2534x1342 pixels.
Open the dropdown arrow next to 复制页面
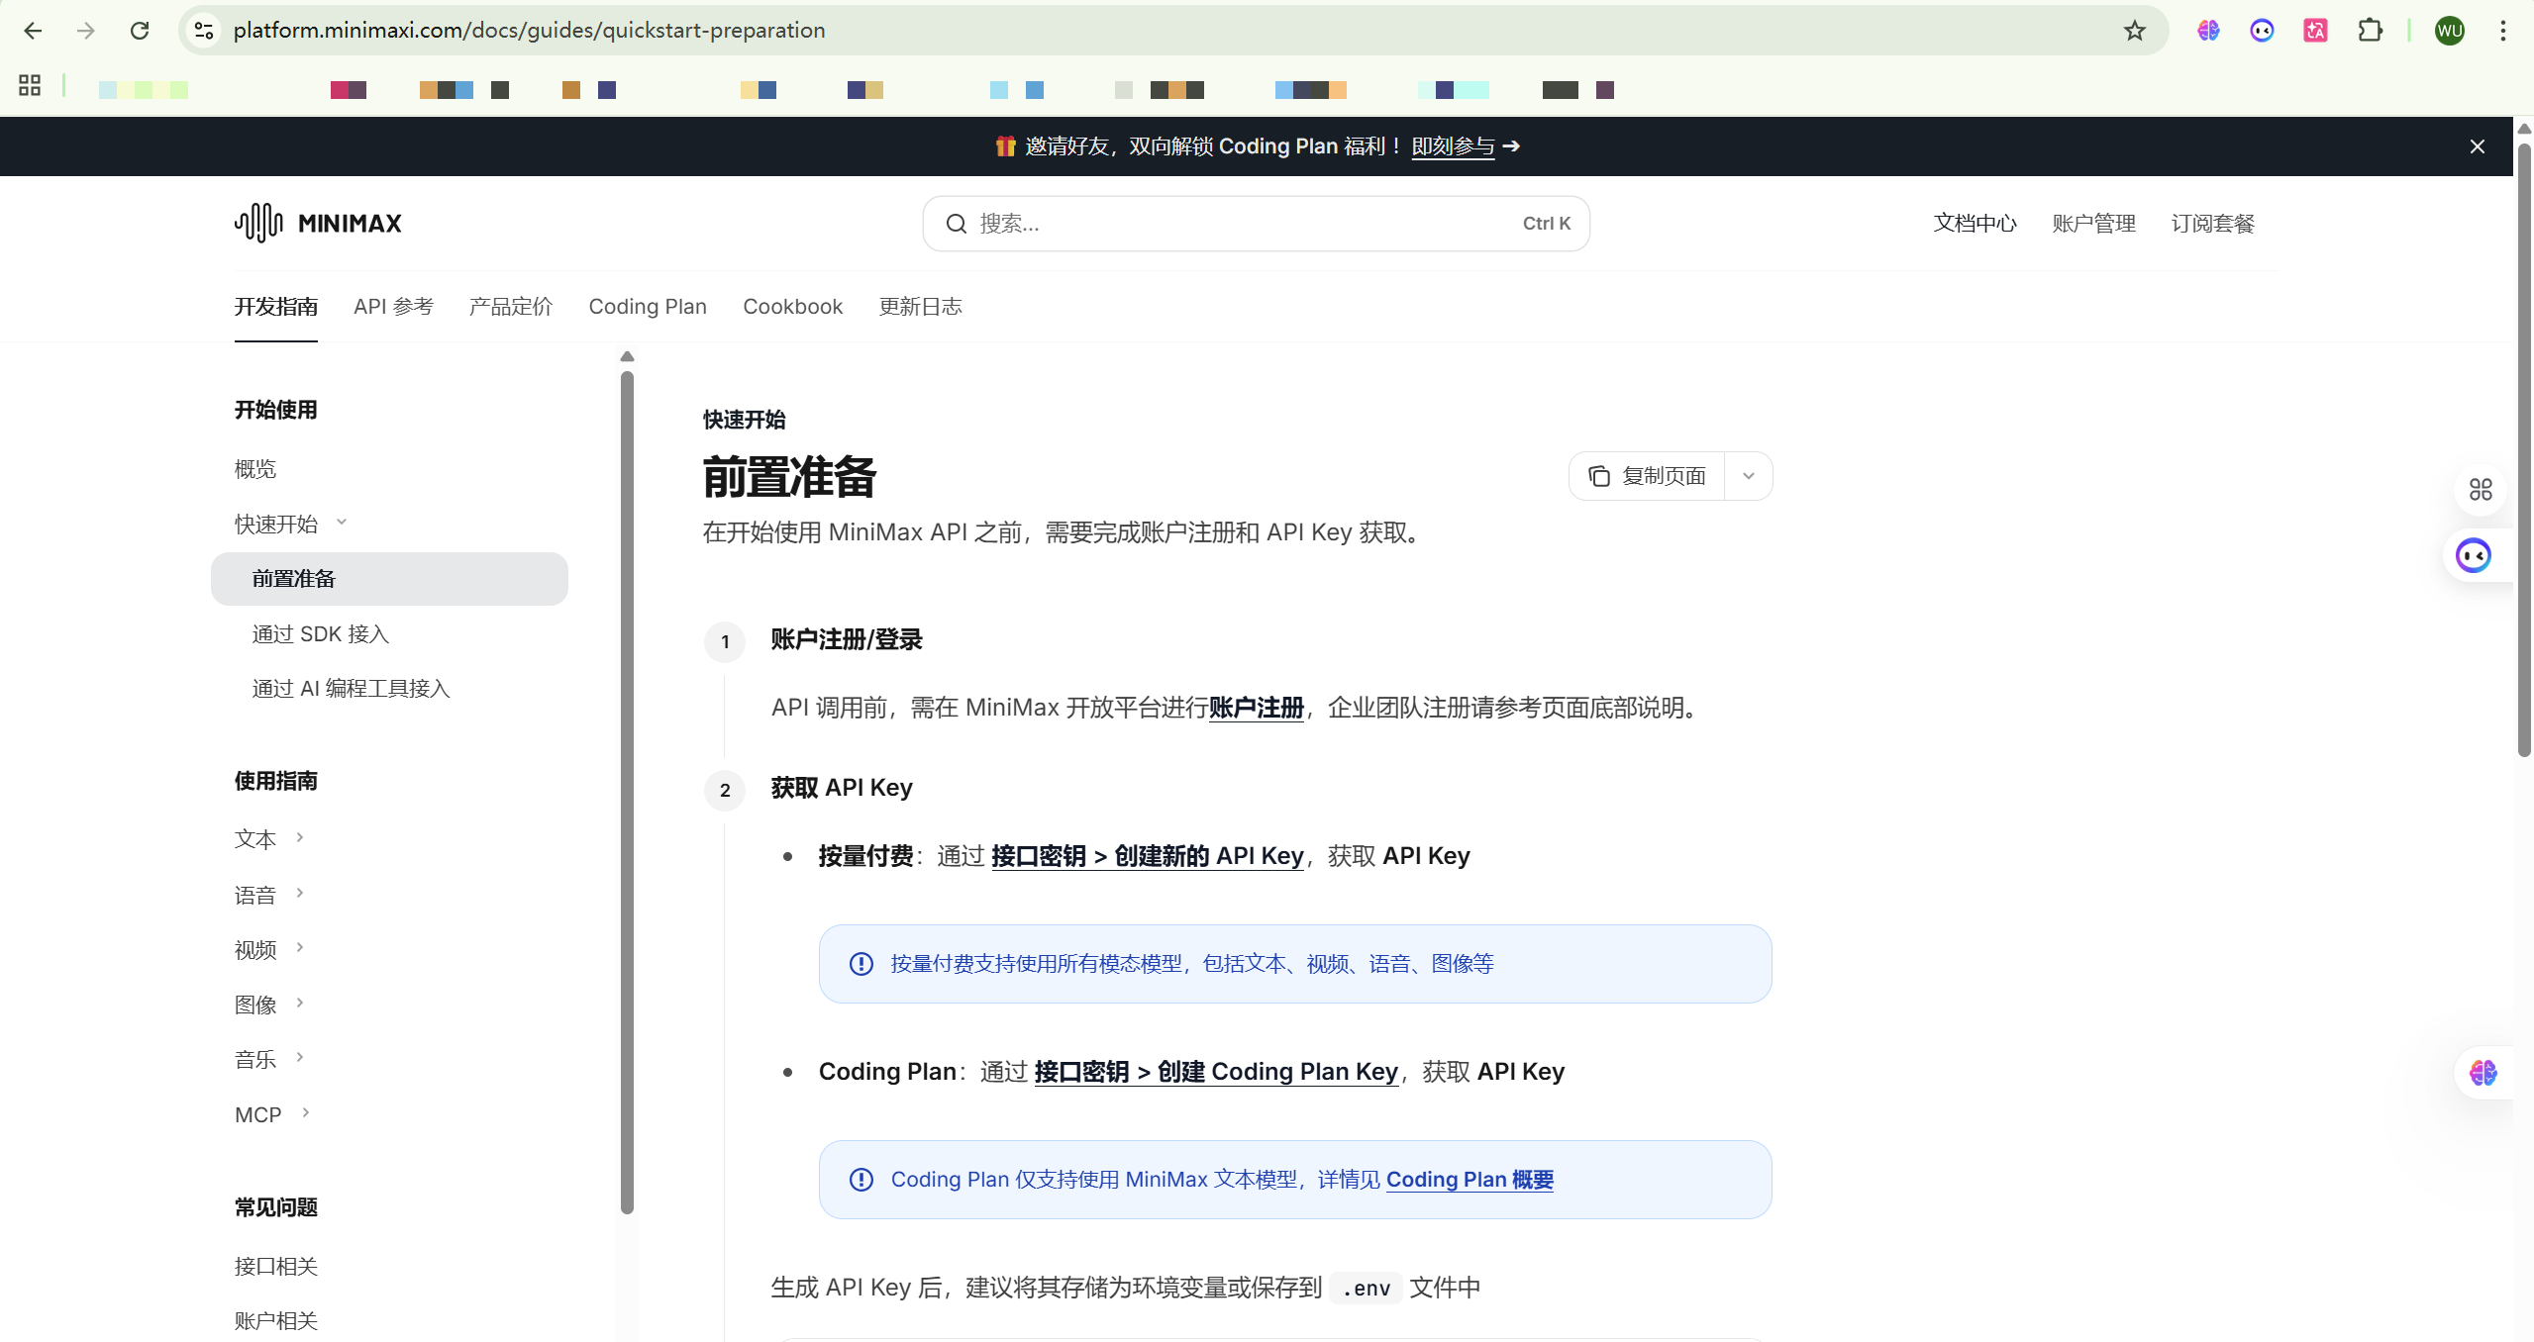tap(1749, 476)
